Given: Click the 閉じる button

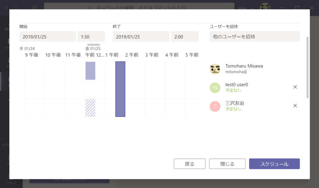Looking at the screenshot, I should [227, 164].
